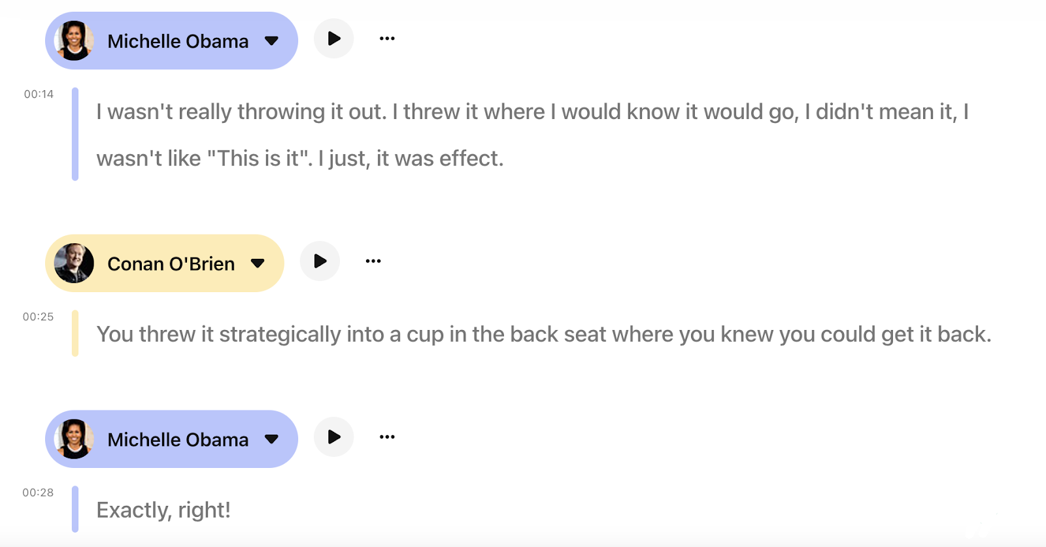Click Michelle Obama's avatar in the 00:14 segment
The image size is (1046, 547).
point(74,41)
